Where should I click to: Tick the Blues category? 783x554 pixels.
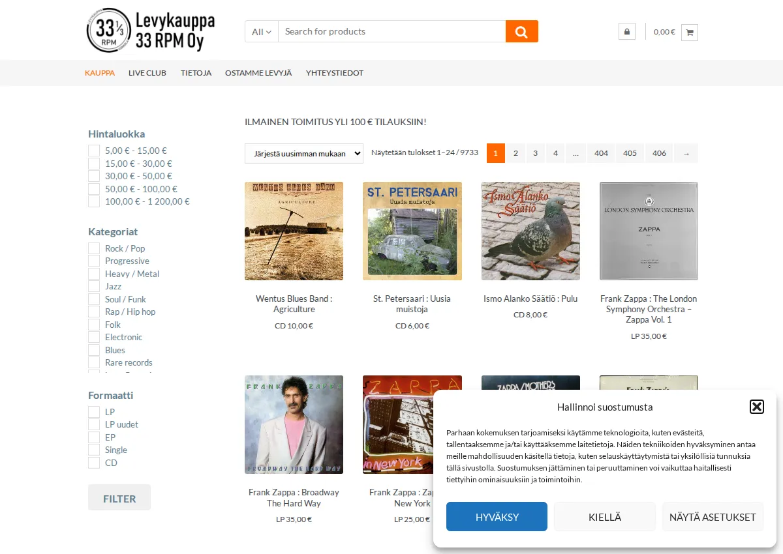(x=94, y=350)
